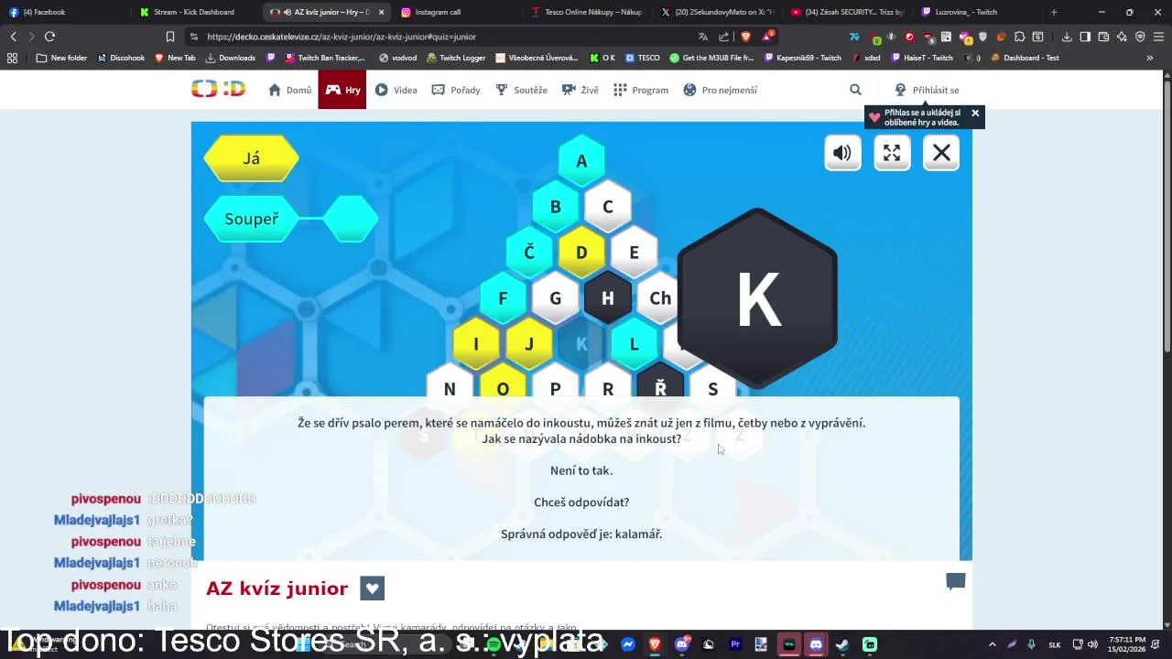Viewport: 1172px width, 659px height.
Task: Select the white hexagon letter C
Action: click(607, 207)
